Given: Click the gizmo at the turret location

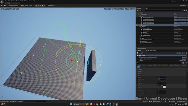Looking at the screenshot, I should tap(77, 61).
